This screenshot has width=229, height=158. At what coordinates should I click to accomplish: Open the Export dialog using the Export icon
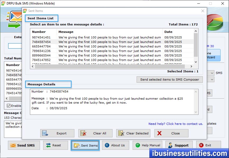point(45,133)
